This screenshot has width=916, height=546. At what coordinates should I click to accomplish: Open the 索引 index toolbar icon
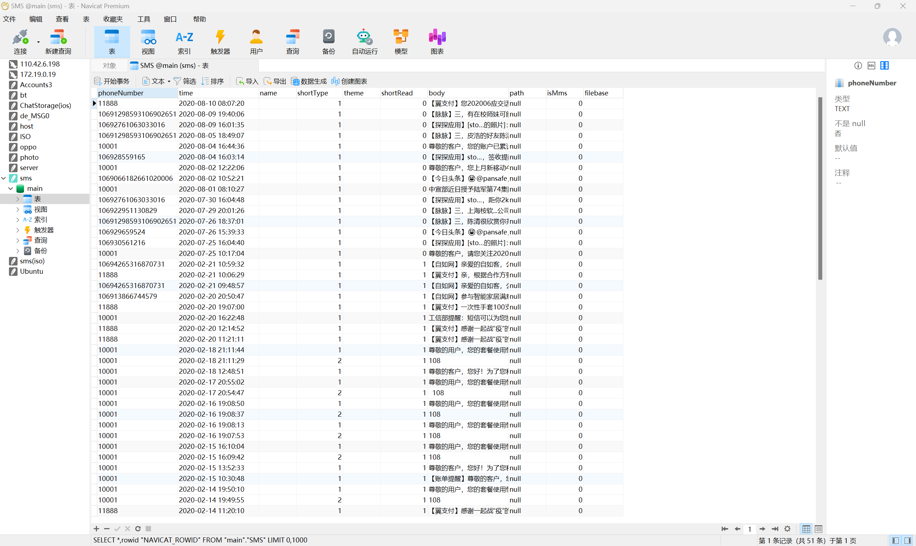pyautogui.click(x=184, y=41)
